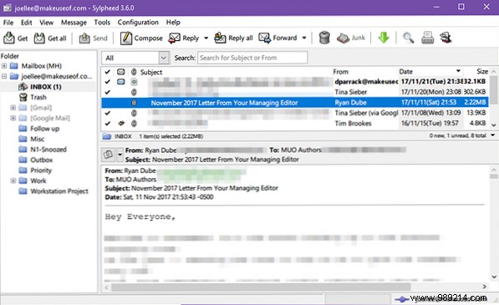Mark message as Junk

pyautogui.click(x=351, y=38)
